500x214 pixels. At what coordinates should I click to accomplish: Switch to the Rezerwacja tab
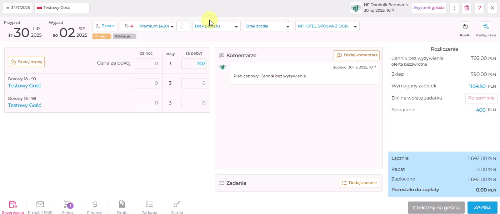coord(13,207)
